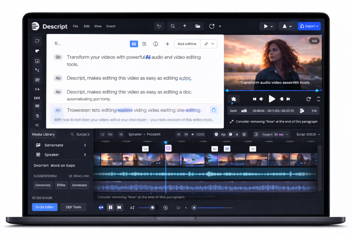Click the hamburger lines icon in left sidebar
The height and width of the screenshot is (234, 352).
(37, 106)
